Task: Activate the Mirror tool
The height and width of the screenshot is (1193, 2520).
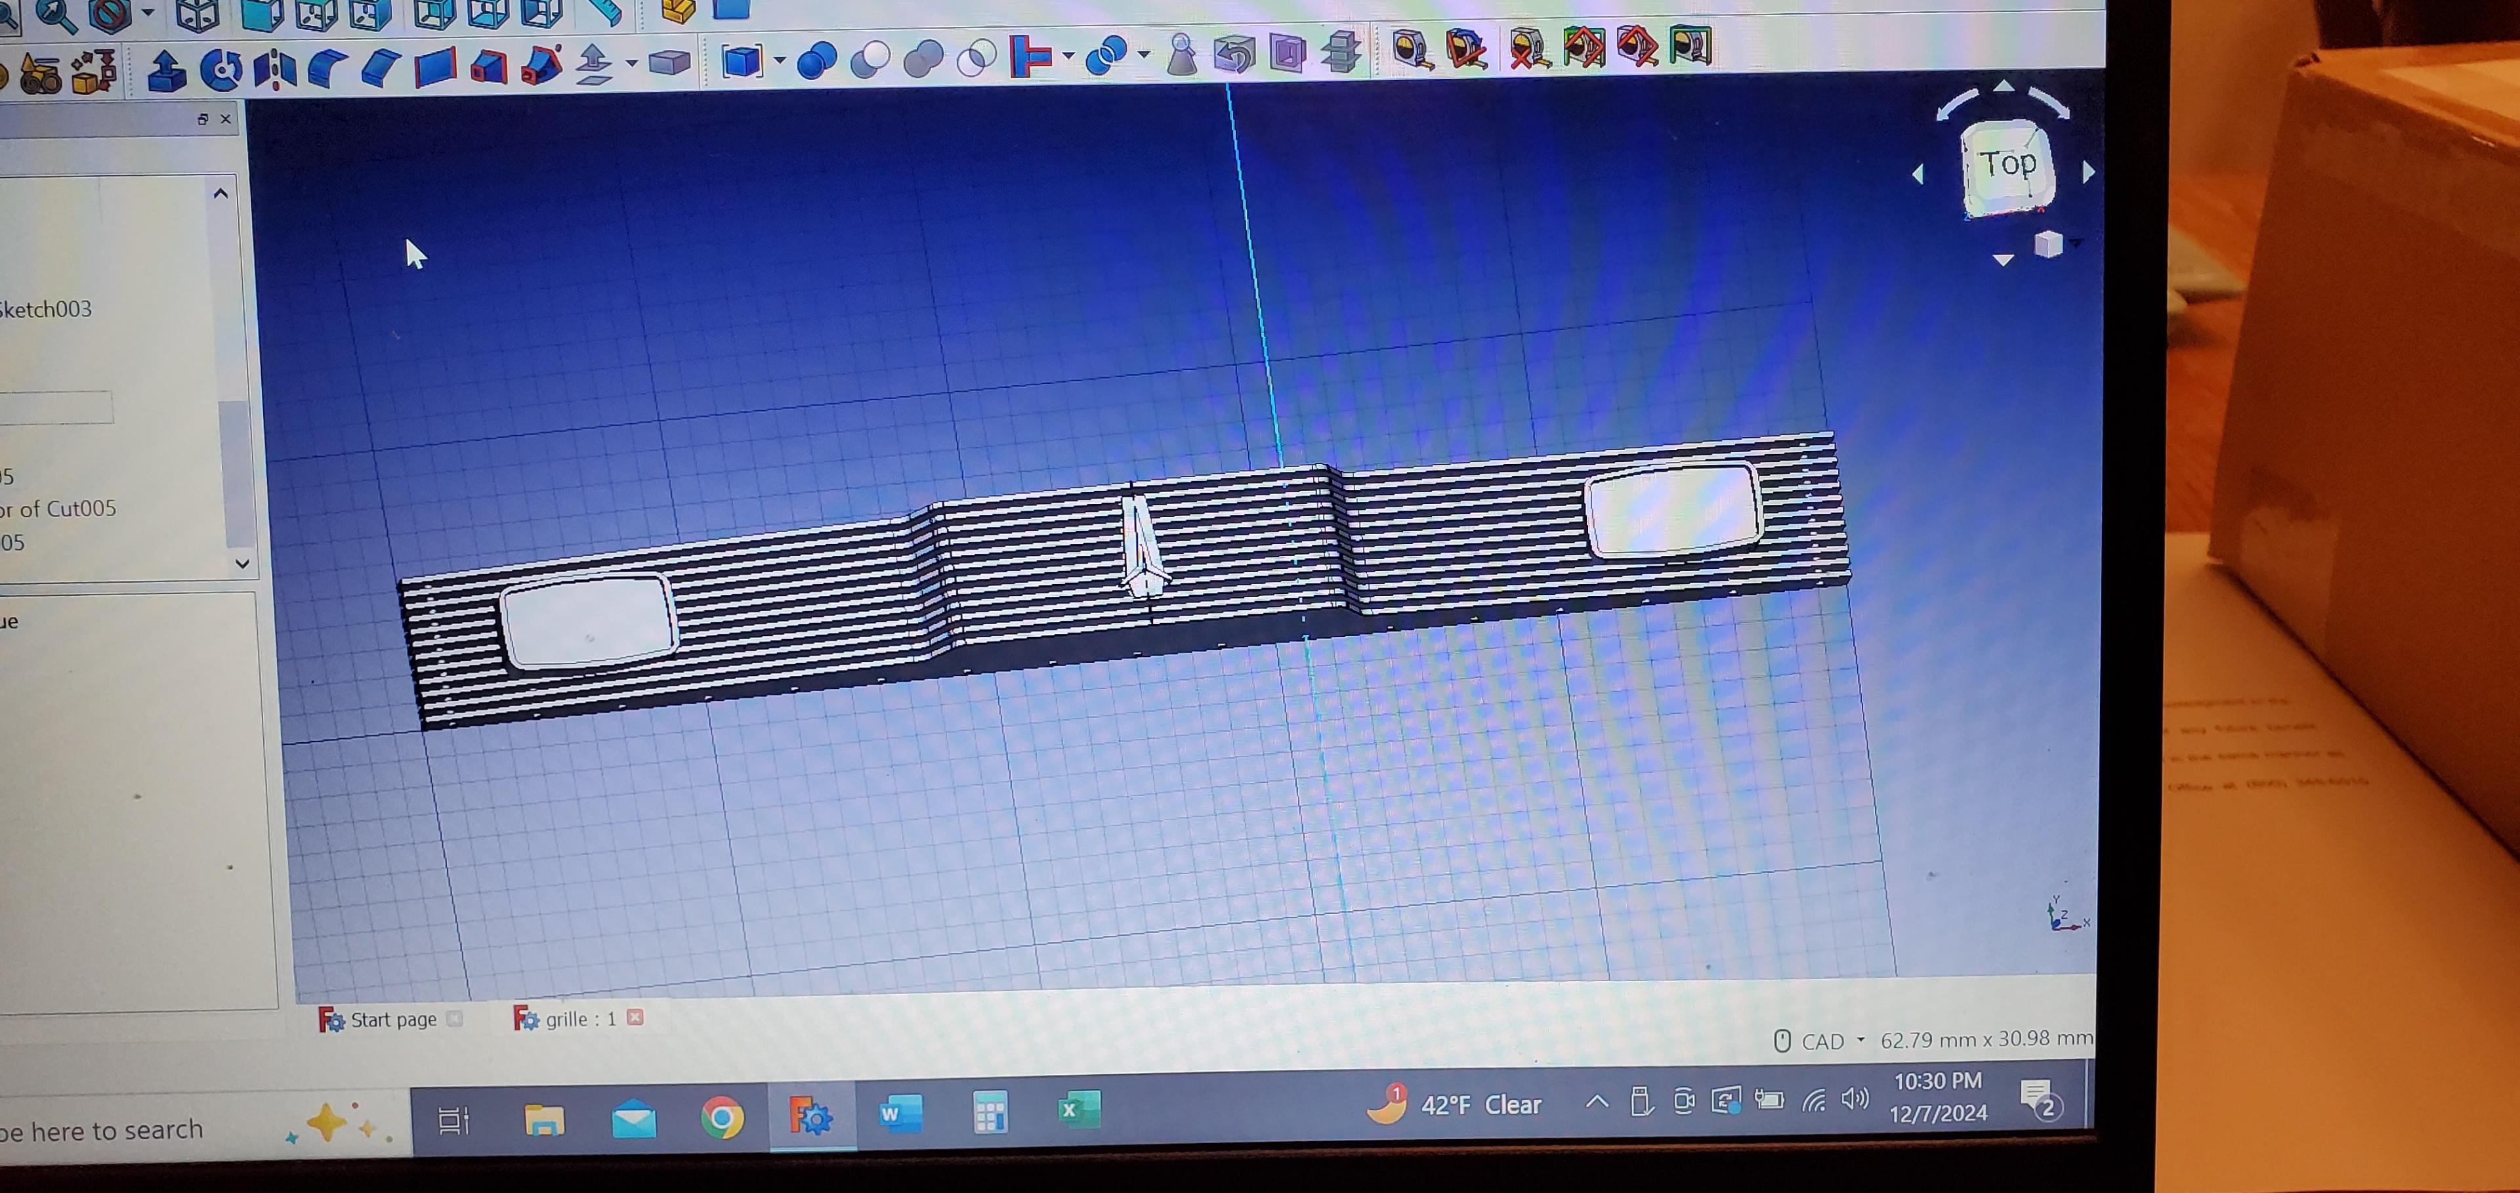Action: (x=275, y=70)
